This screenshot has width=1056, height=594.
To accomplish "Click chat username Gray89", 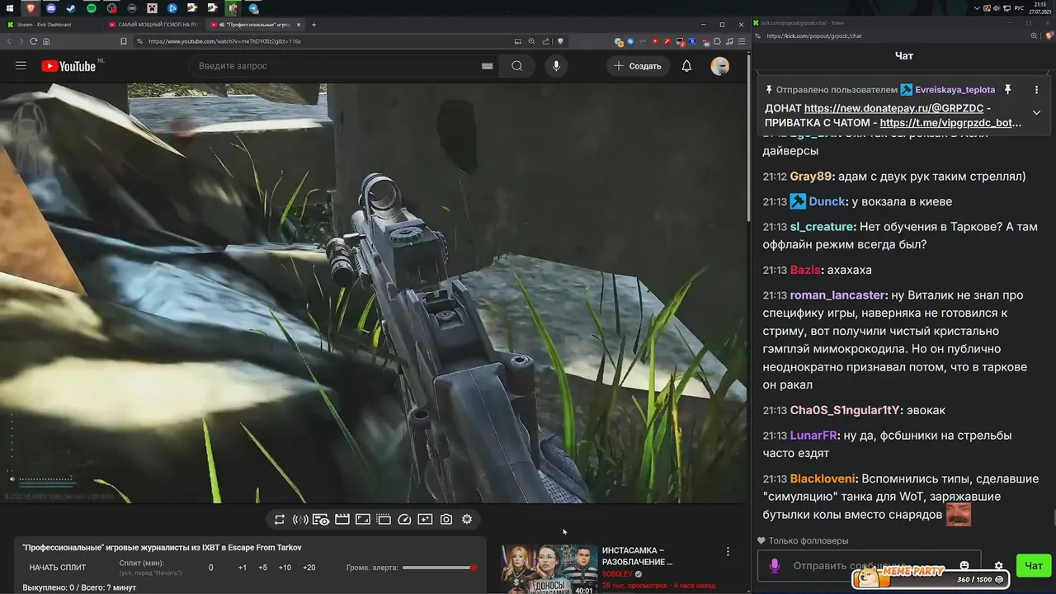I will (811, 176).
